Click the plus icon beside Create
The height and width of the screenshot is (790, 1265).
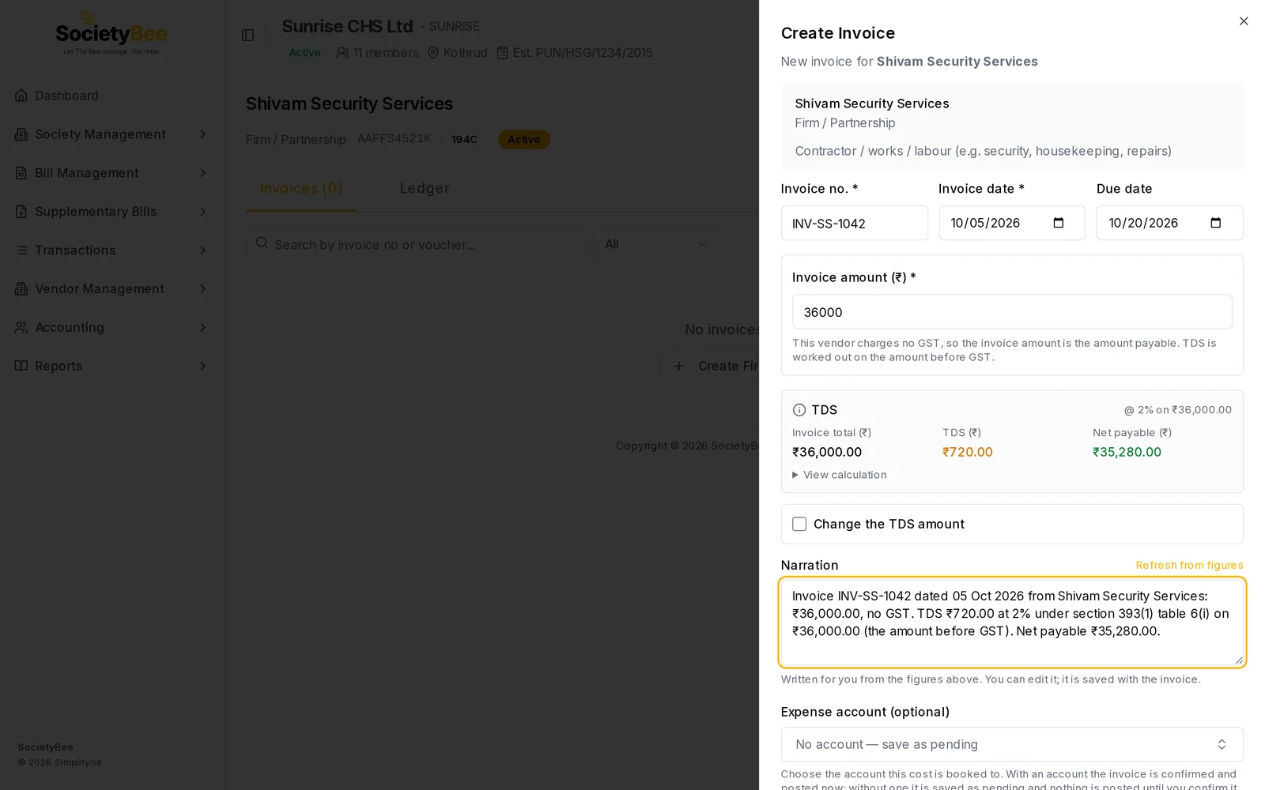point(678,366)
